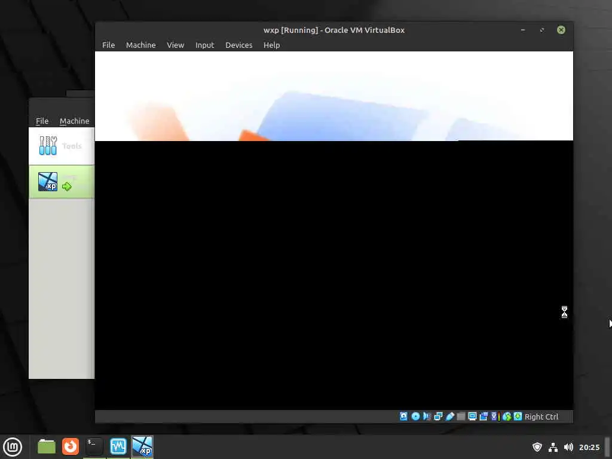
Task: Switch to System Monitor in taskbar
Action: [118, 446]
